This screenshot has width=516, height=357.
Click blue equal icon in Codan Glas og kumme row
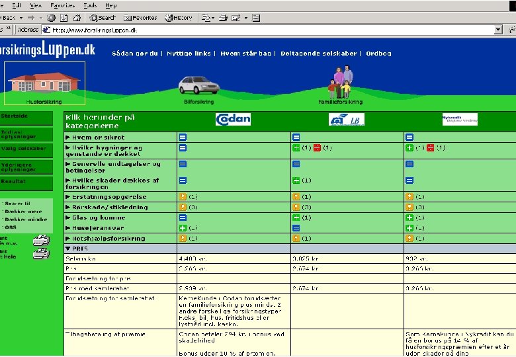pyautogui.click(x=183, y=218)
